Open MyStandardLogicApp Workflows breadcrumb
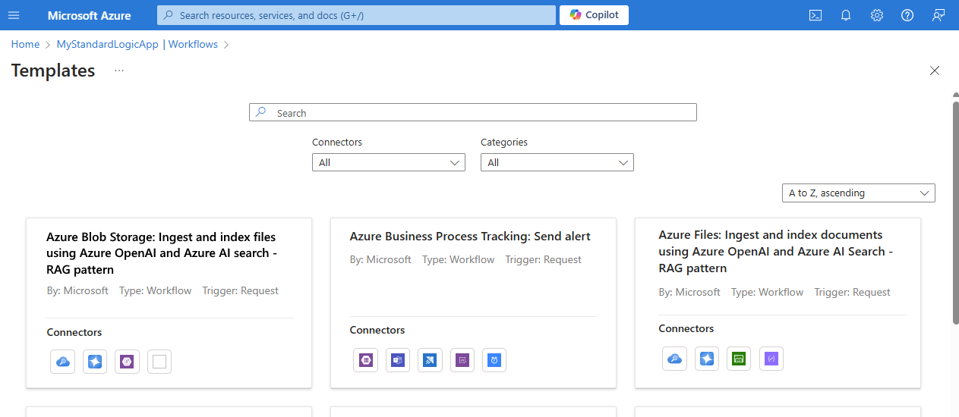 pos(137,44)
